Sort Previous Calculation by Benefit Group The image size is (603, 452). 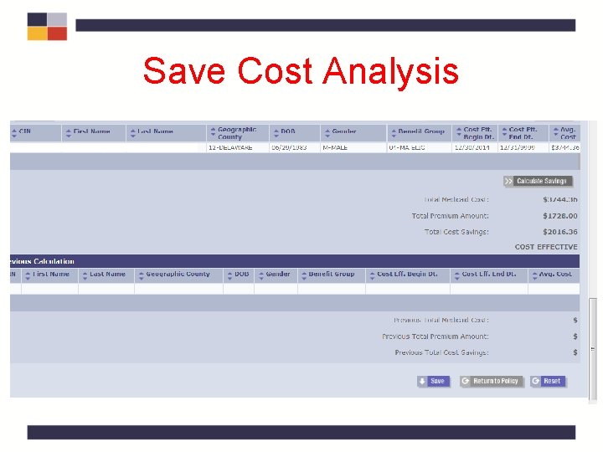click(304, 275)
